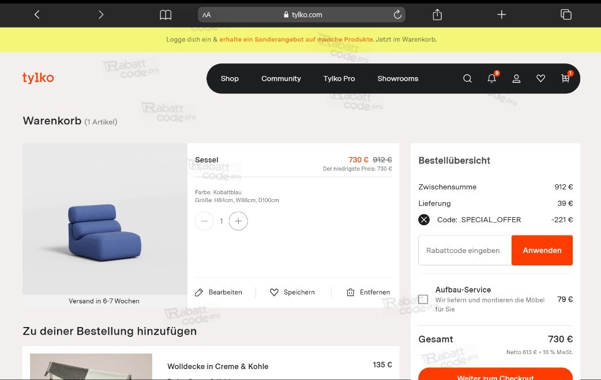Click the Sonderangebot promo link in the banner
This screenshot has width=601, height=380.
296,39
